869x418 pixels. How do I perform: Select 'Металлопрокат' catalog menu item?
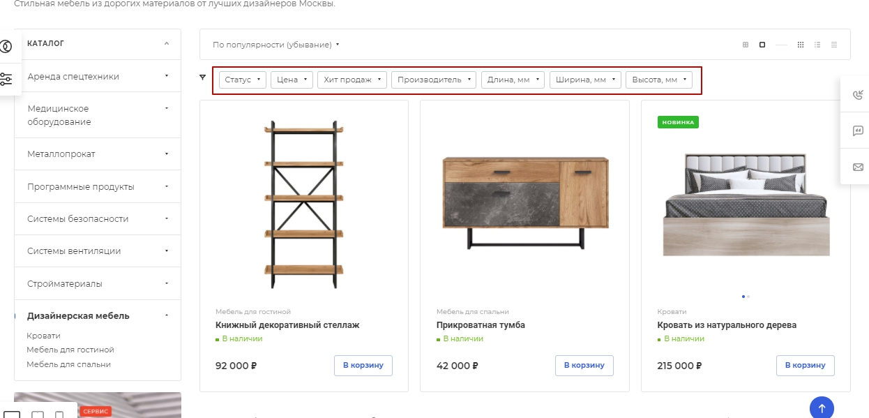point(98,154)
